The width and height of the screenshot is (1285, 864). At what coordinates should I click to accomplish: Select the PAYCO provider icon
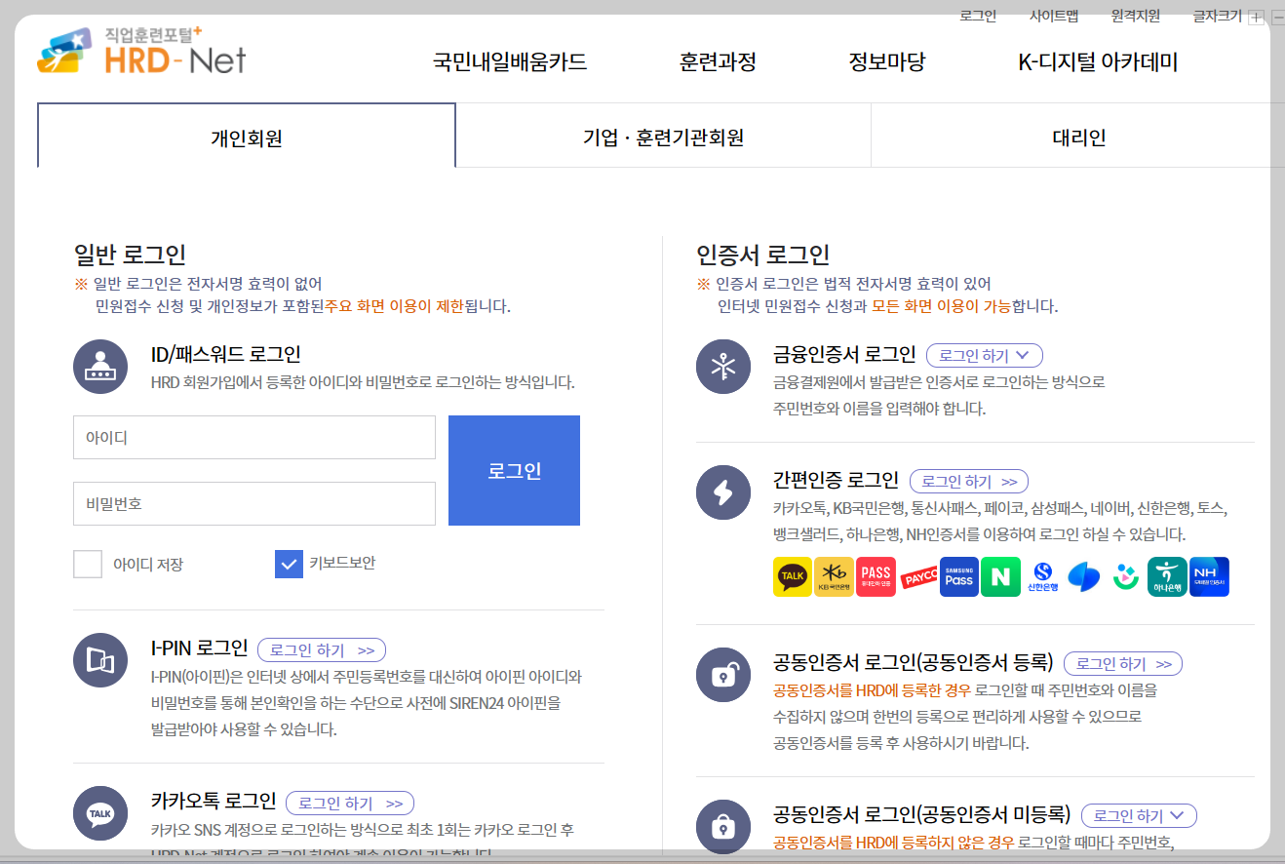tap(917, 576)
